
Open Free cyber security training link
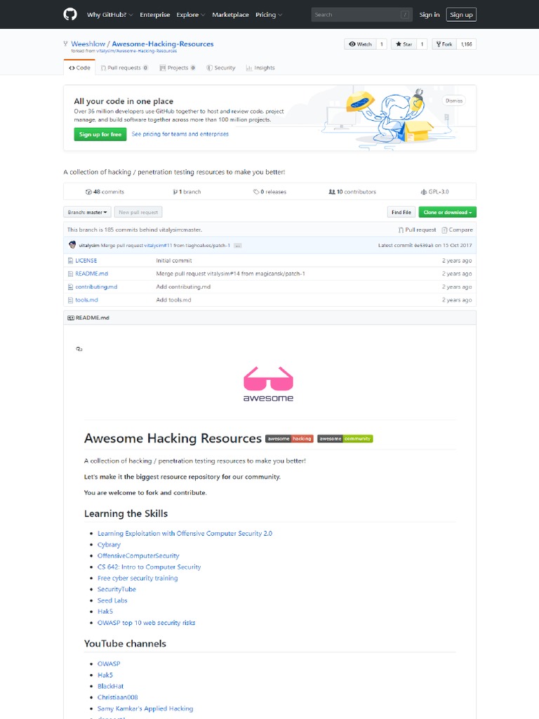click(138, 578)
